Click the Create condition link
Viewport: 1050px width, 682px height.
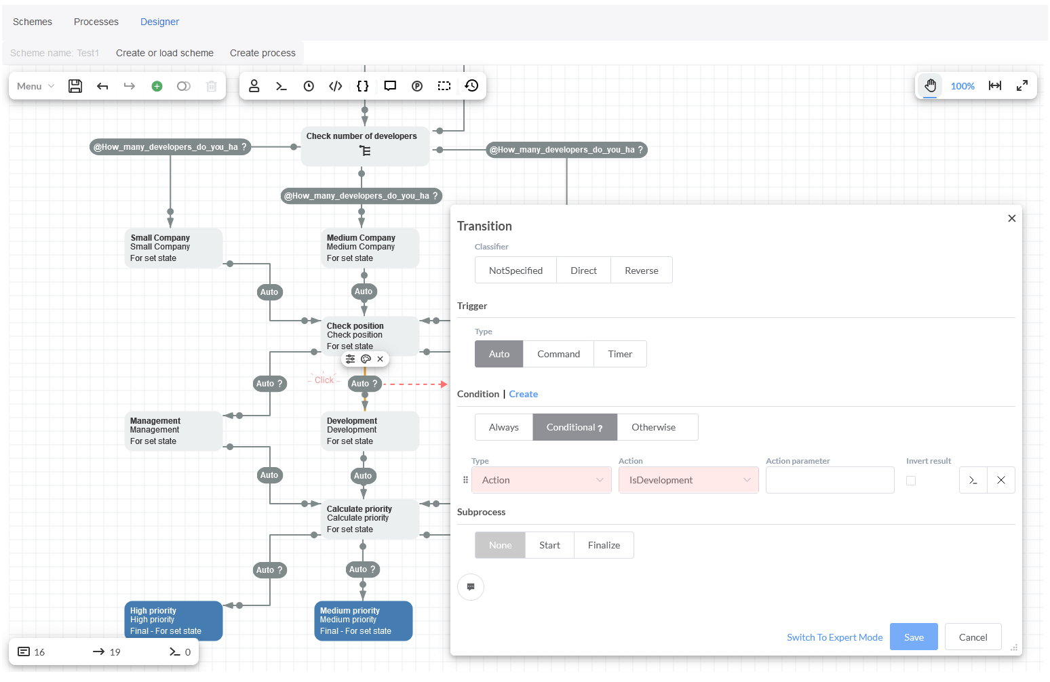pyautogui.click(x=524, y=394)
